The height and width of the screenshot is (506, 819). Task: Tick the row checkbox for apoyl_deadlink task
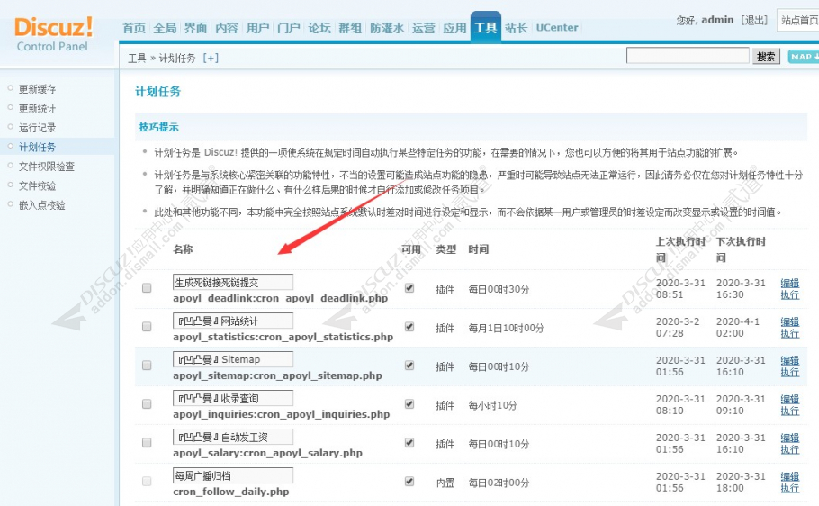147,288
